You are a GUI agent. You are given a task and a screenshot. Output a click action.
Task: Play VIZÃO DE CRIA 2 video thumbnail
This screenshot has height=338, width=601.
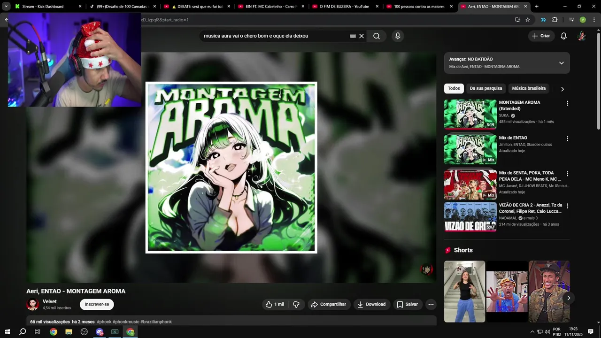470,217
